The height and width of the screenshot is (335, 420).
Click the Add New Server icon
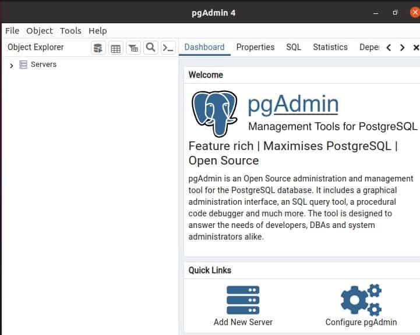pos(243,300)
